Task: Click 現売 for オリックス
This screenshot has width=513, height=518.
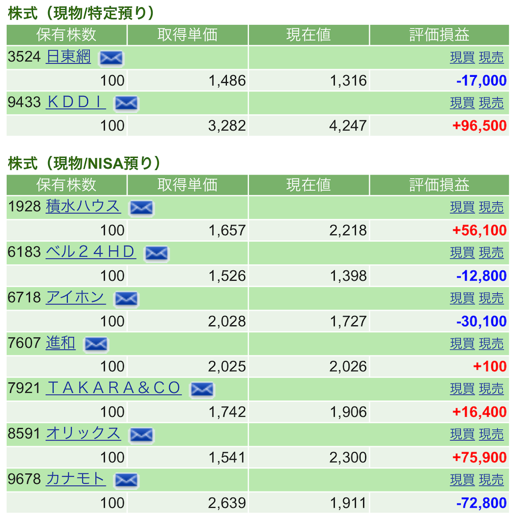Action: click(x=492, y=435)
